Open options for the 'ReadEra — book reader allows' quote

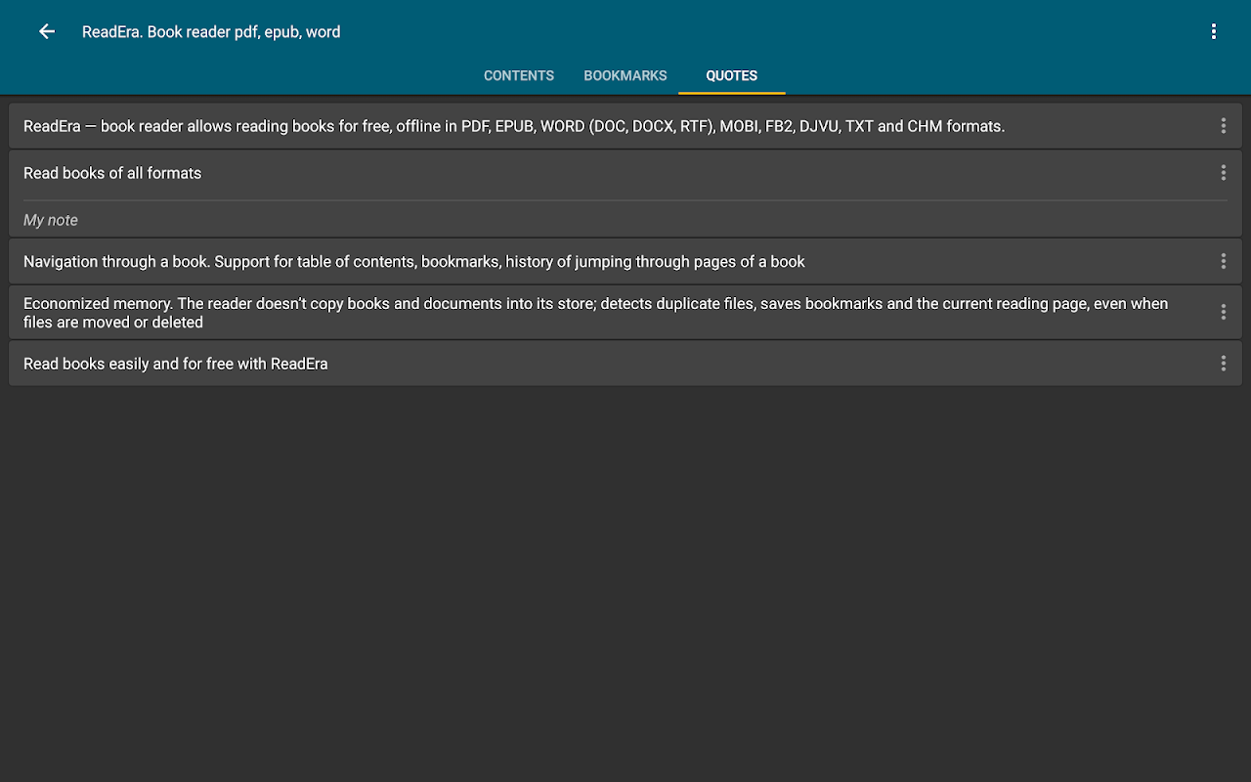pos(1223,126)
